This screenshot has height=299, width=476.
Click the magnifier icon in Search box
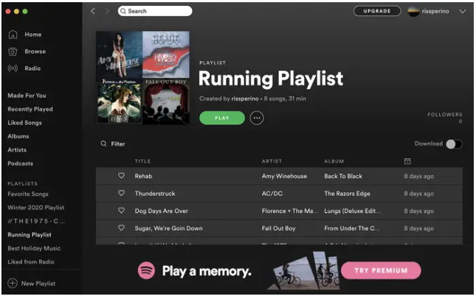click(123, 11)
